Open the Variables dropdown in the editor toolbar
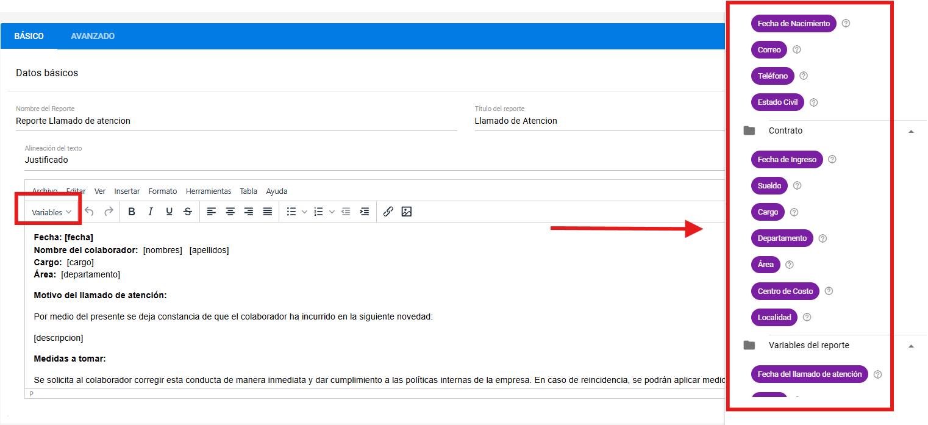Screen dimensions: 928x425 [52, 212]
